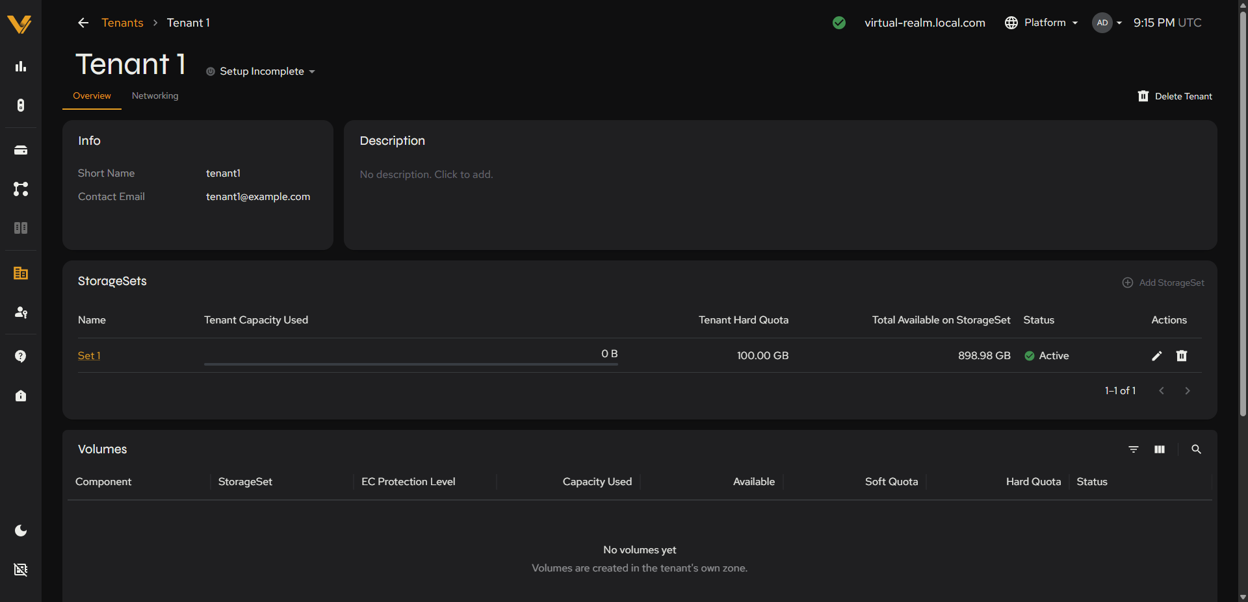Sort volumes by Capacity Used column
This screenshot has height=602, width=1248.
(x=597, y=482)
